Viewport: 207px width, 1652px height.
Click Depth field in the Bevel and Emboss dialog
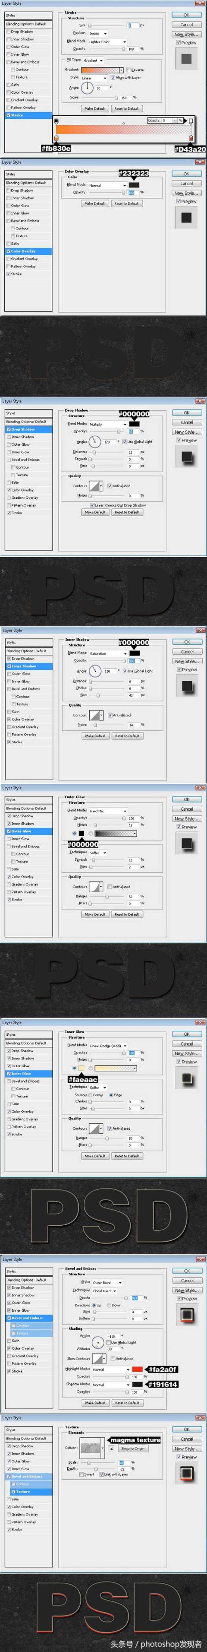click(x=135, y=1297)
